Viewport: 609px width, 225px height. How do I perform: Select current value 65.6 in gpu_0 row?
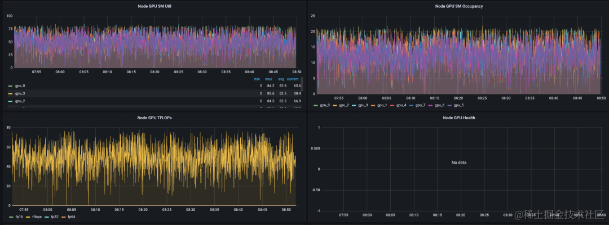click(x=298, y=86)
